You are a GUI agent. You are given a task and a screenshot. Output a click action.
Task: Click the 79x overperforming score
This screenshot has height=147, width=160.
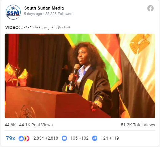click(10, 138)
